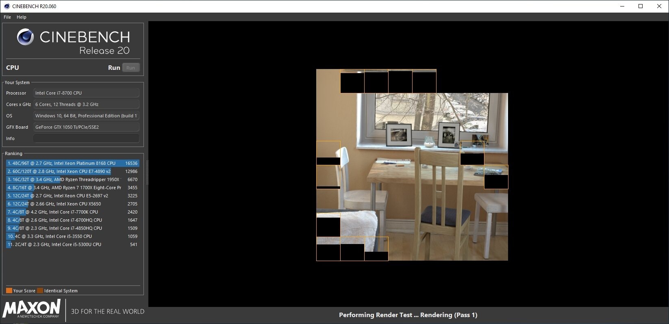Select ranking row Intel Xeon CPU E7-4890 v2

[x=72, y=171]
